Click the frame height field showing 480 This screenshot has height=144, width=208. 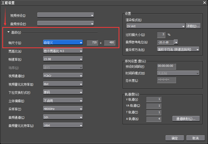click(109, 43)
